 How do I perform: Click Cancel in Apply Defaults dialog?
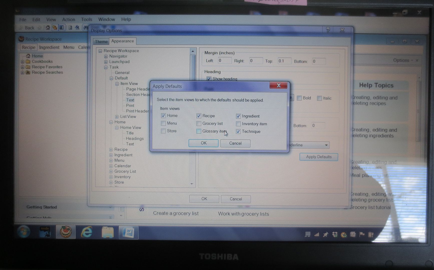point(235,143)
